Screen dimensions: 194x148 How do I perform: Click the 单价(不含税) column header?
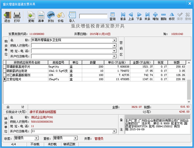(x=117, y=62)
